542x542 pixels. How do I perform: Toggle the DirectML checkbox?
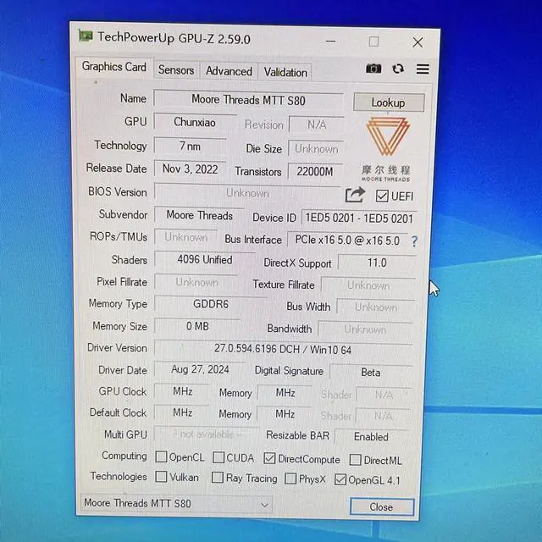coord(355,460)
